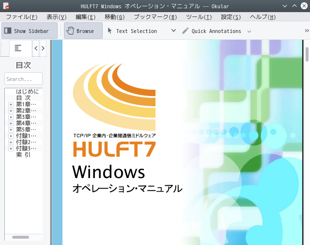Focus the contents Search field
Image resolution: width=310 pixels, height=245 pixels.
23,79
